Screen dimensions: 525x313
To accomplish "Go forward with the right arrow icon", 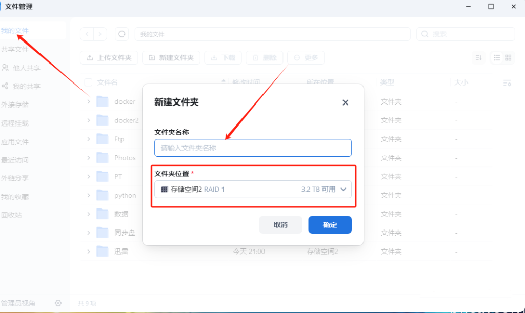I will coord(100,34).
